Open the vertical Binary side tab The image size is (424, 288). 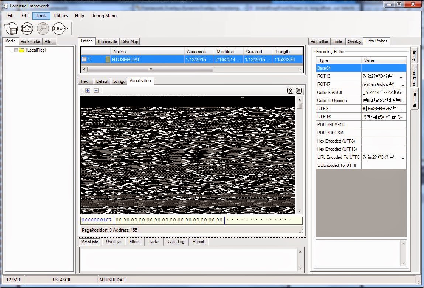(414, 55)
